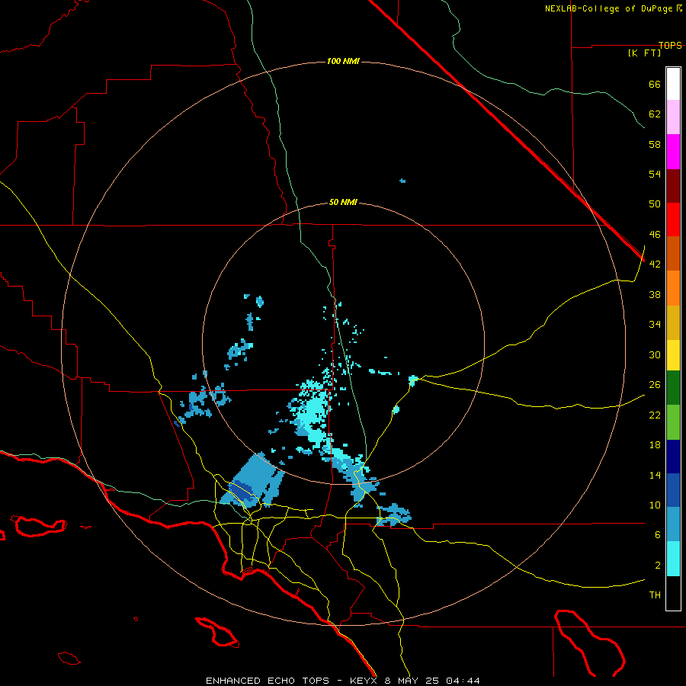This screenshot has height=686, width=686.
Task: Click the gold 34 K FT legend swatch
Action: click(x=673, y=323)
